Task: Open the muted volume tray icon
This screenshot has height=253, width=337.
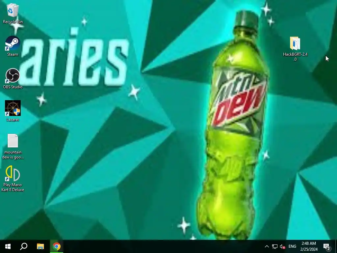Action: [282, 246]
